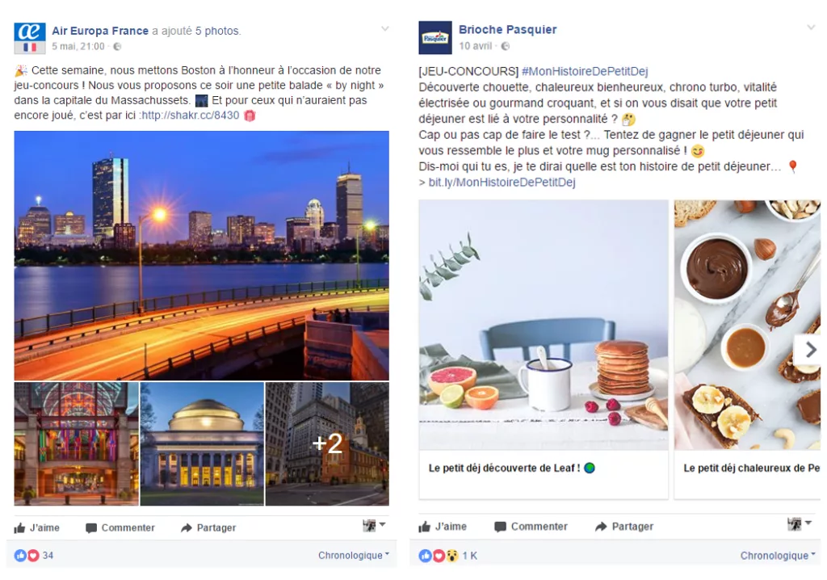The height and width of the screenshot is (580, 827).
Task: Click the wow reaction icon next to 1 K
Action: 452,555
